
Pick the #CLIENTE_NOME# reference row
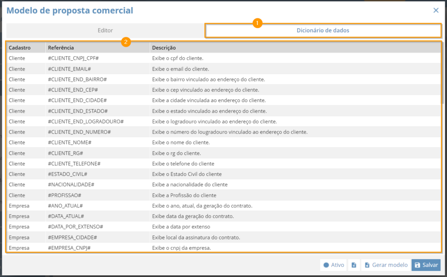point(223,143)
